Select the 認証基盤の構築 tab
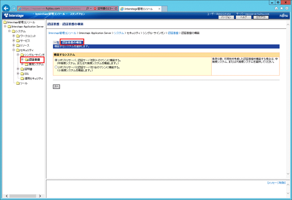The image size is (292, 200). [x=72, y=42]
